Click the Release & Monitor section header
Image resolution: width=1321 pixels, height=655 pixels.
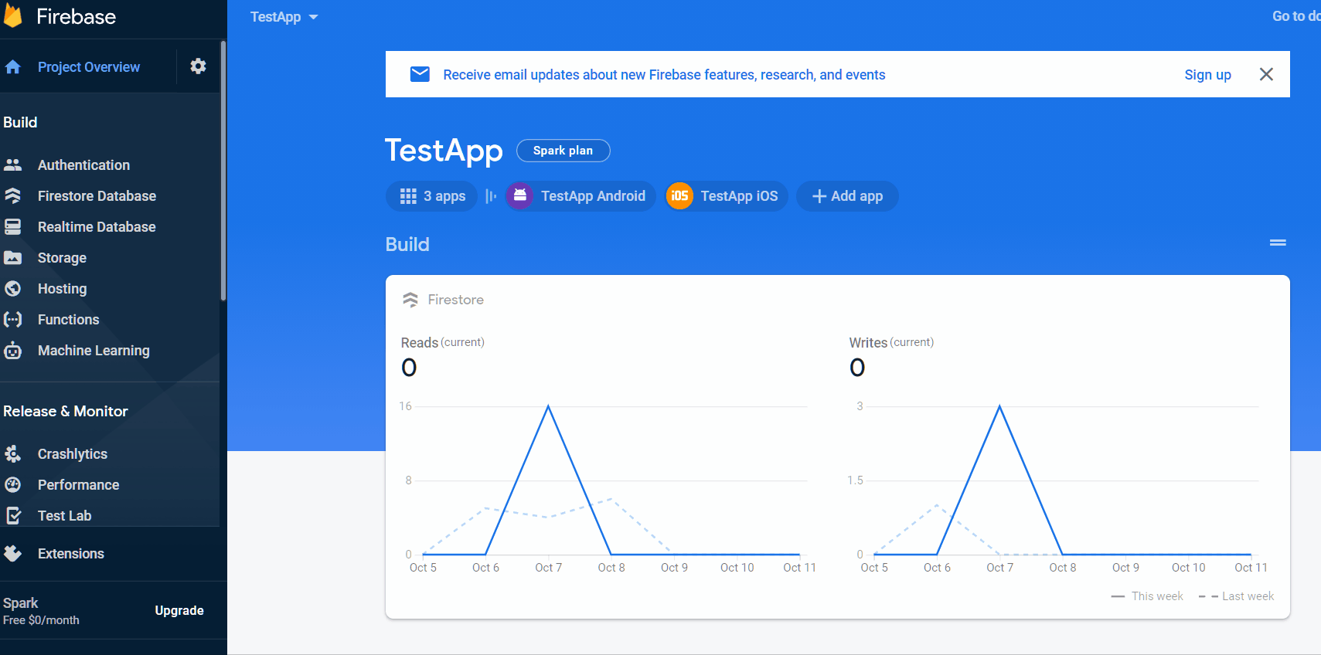(66, 411)
